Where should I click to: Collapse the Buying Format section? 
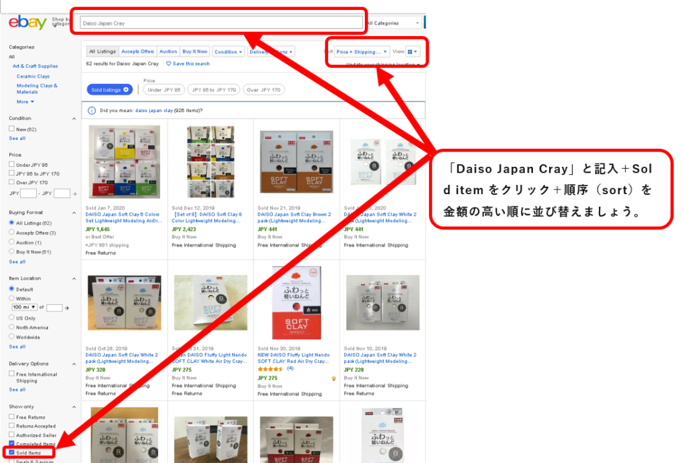coord(74,213)
